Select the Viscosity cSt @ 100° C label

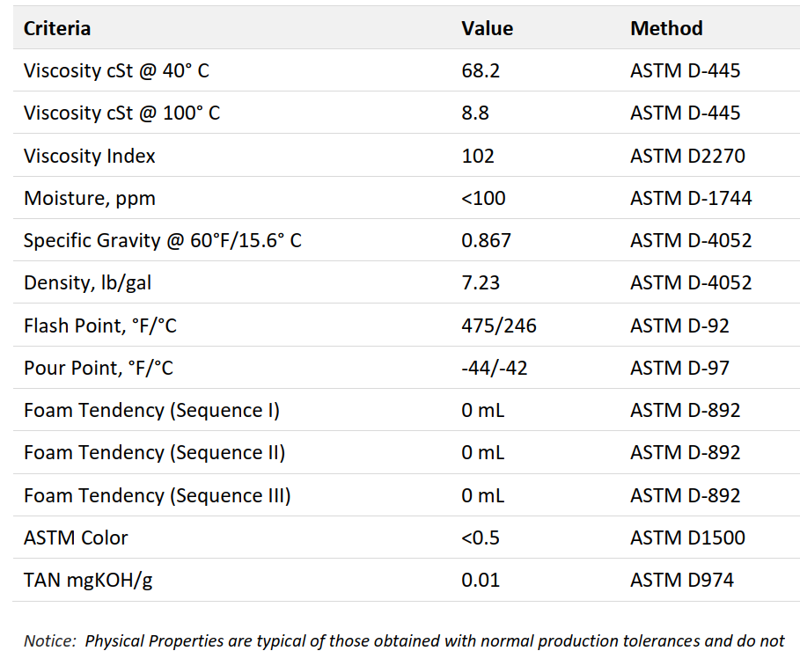click(122, 113)
